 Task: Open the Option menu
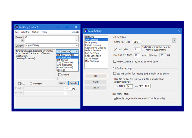pos(36,32)
